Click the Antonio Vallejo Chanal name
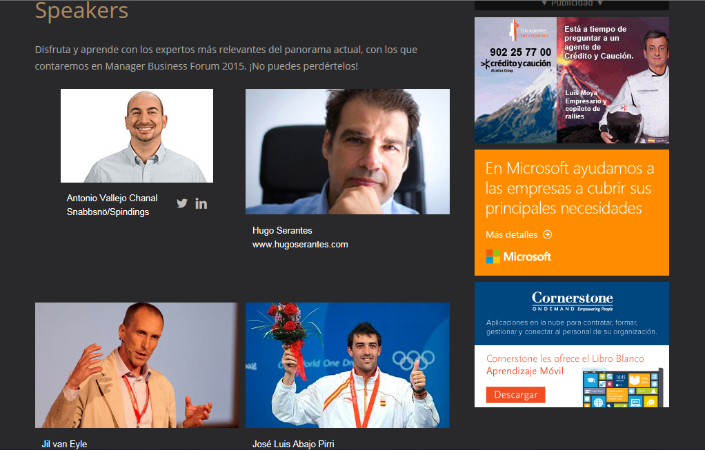Screen dimensions: 705x450 pos(112,198)
